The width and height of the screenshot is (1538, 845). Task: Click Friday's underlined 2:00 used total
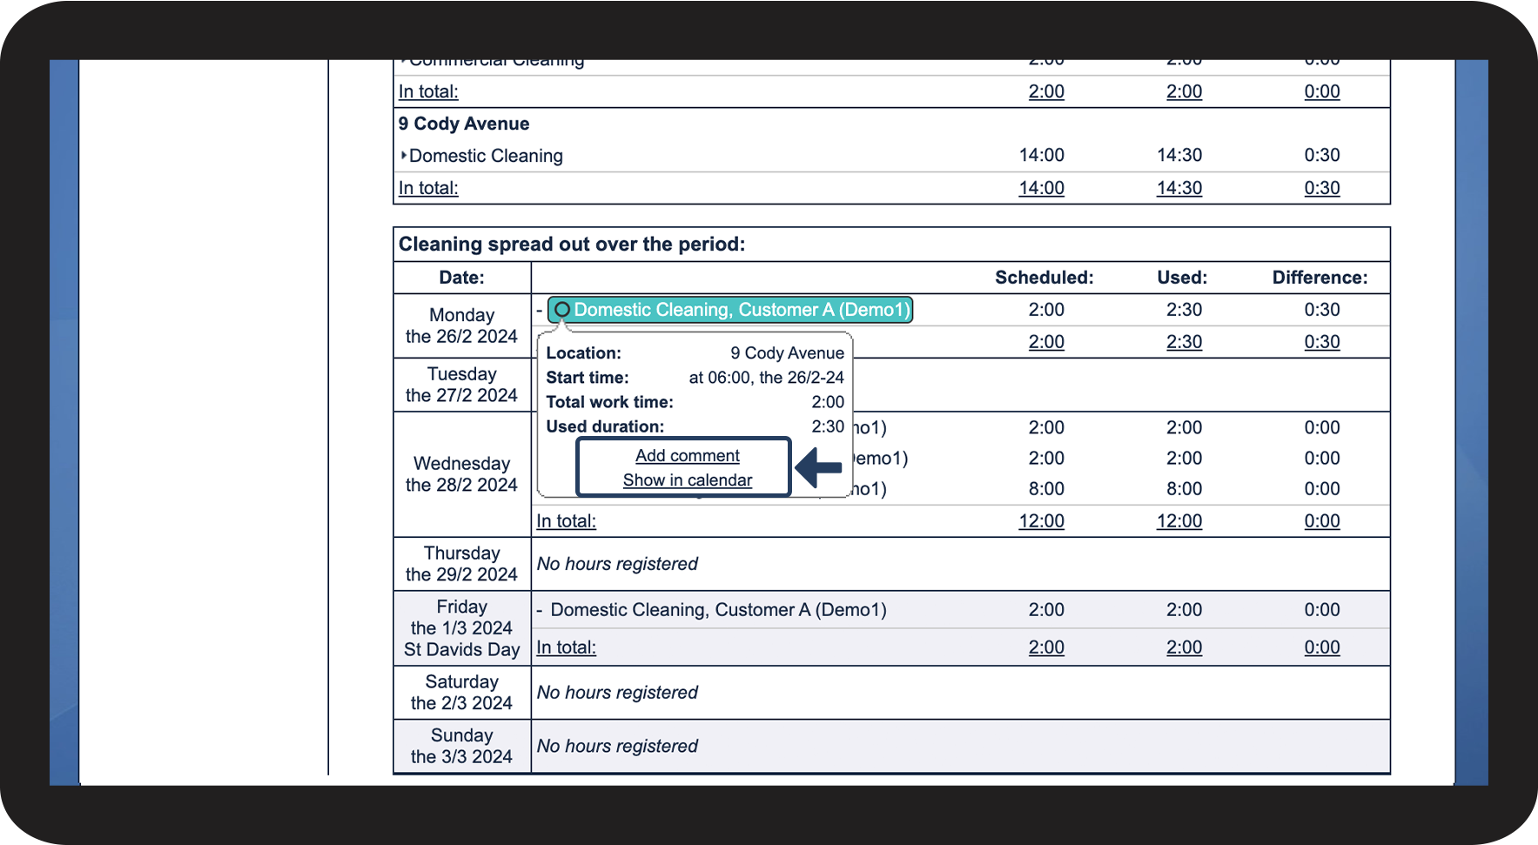click(x=1184, y=647)
